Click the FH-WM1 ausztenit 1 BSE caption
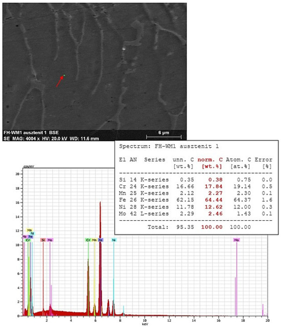The width and height of the screenshot is (281, 328). 31,133
